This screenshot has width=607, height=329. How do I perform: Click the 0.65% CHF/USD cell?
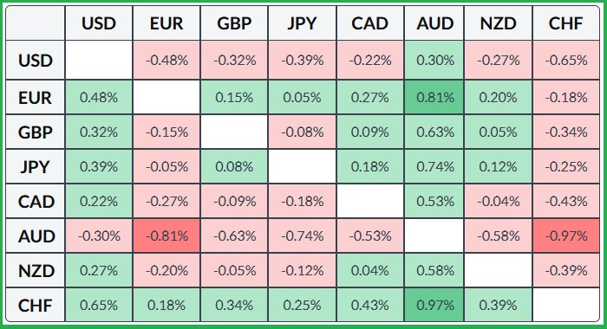click(99, 305)
